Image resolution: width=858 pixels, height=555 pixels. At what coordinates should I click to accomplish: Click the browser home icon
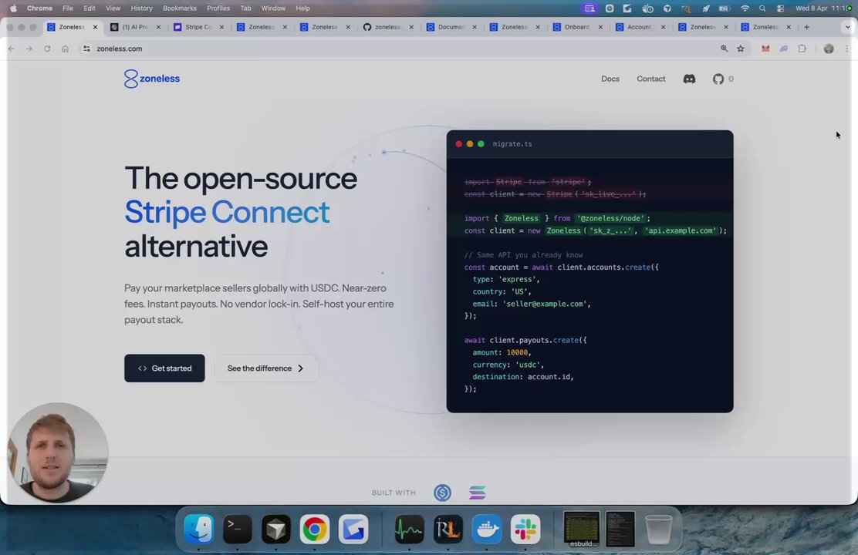pos(65,49)
